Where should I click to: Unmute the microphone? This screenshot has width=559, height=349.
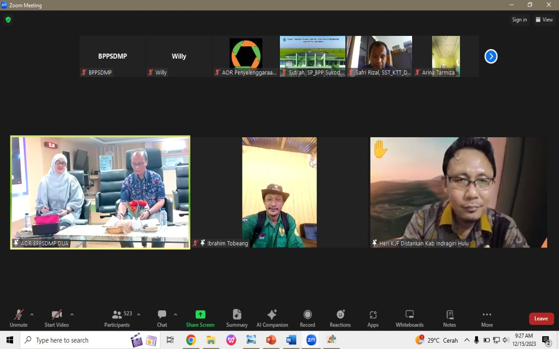tap(18, 318)
